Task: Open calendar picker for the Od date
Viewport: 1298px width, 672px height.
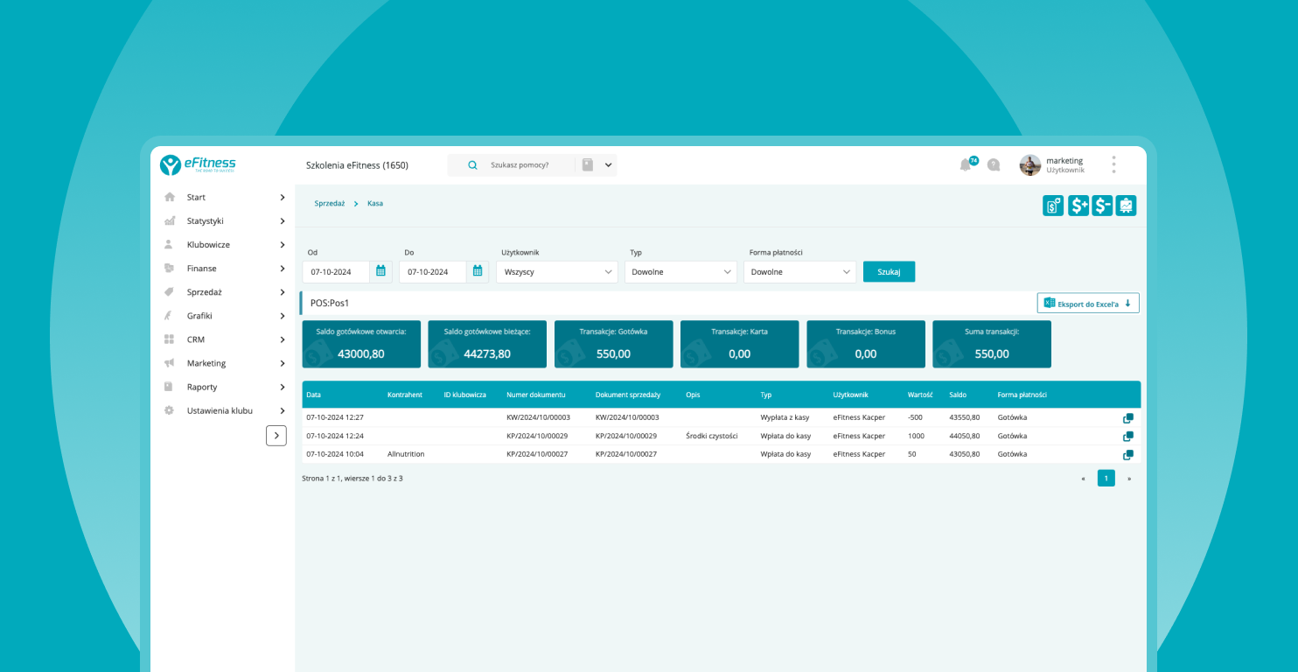Action: [380, 271]
